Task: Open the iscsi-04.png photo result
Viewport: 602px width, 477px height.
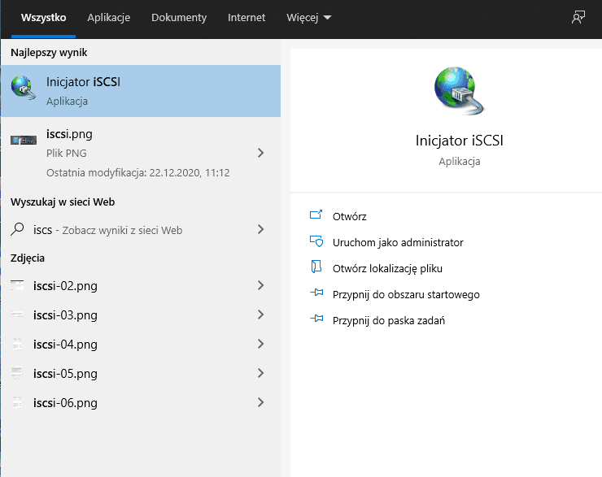Action: tap(141, 345)
